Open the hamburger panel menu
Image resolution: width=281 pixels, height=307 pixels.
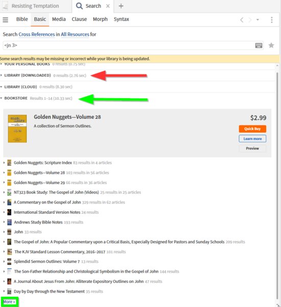tap(6, 19)
